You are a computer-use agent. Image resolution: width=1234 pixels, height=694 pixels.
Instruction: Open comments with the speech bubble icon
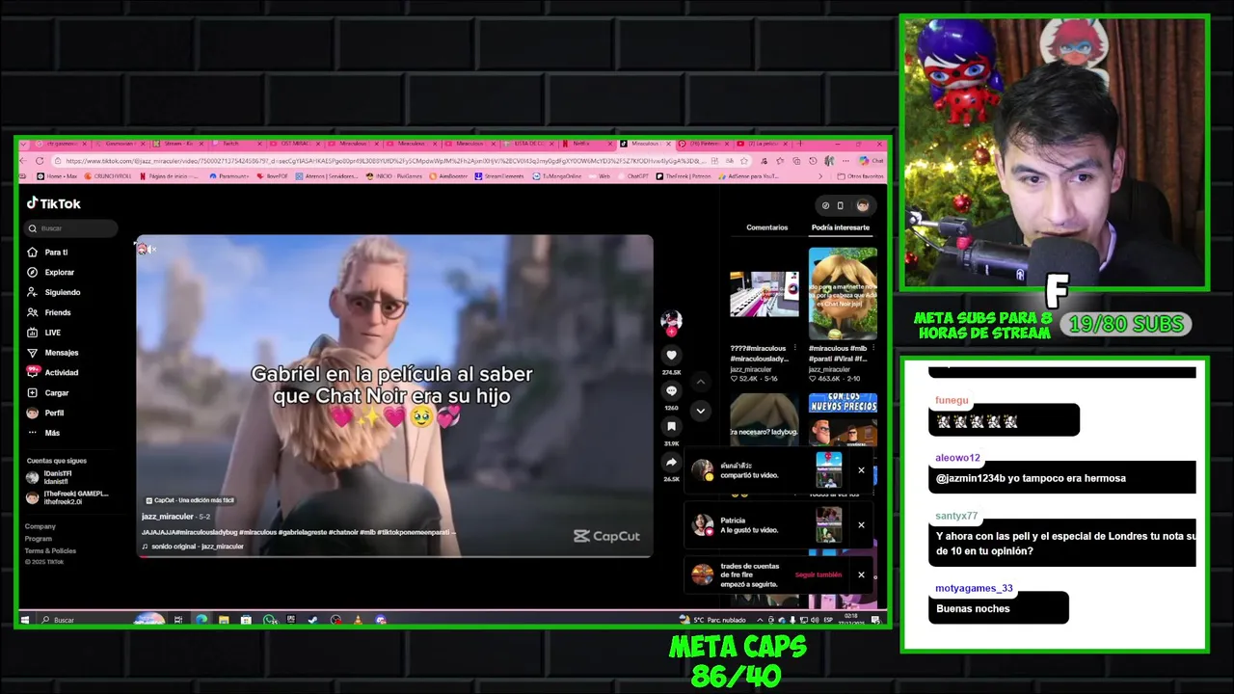pyautogui.click(x=671, y=390)
